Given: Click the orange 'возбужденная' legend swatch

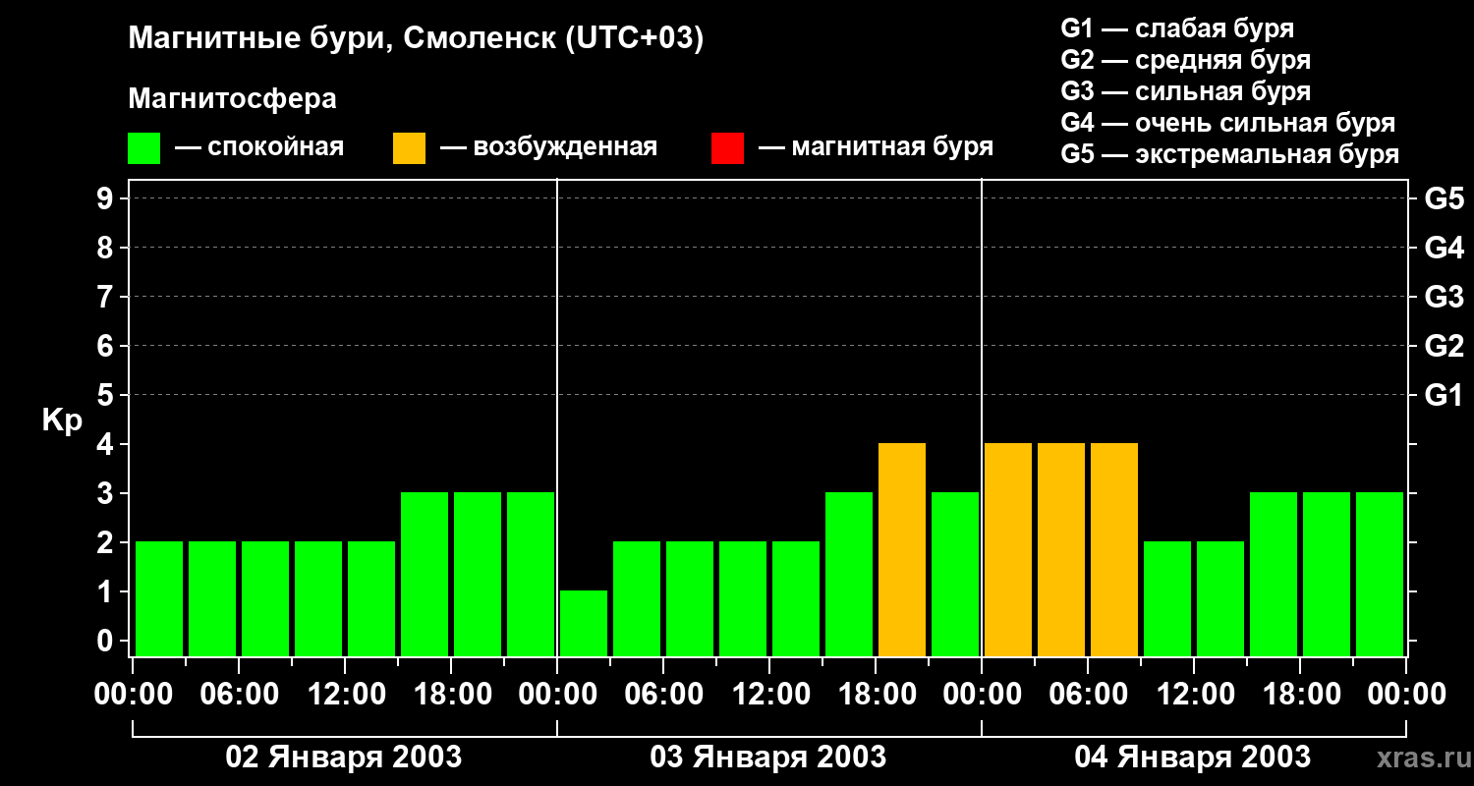Looking at the screenshot, I should [409, 148].
